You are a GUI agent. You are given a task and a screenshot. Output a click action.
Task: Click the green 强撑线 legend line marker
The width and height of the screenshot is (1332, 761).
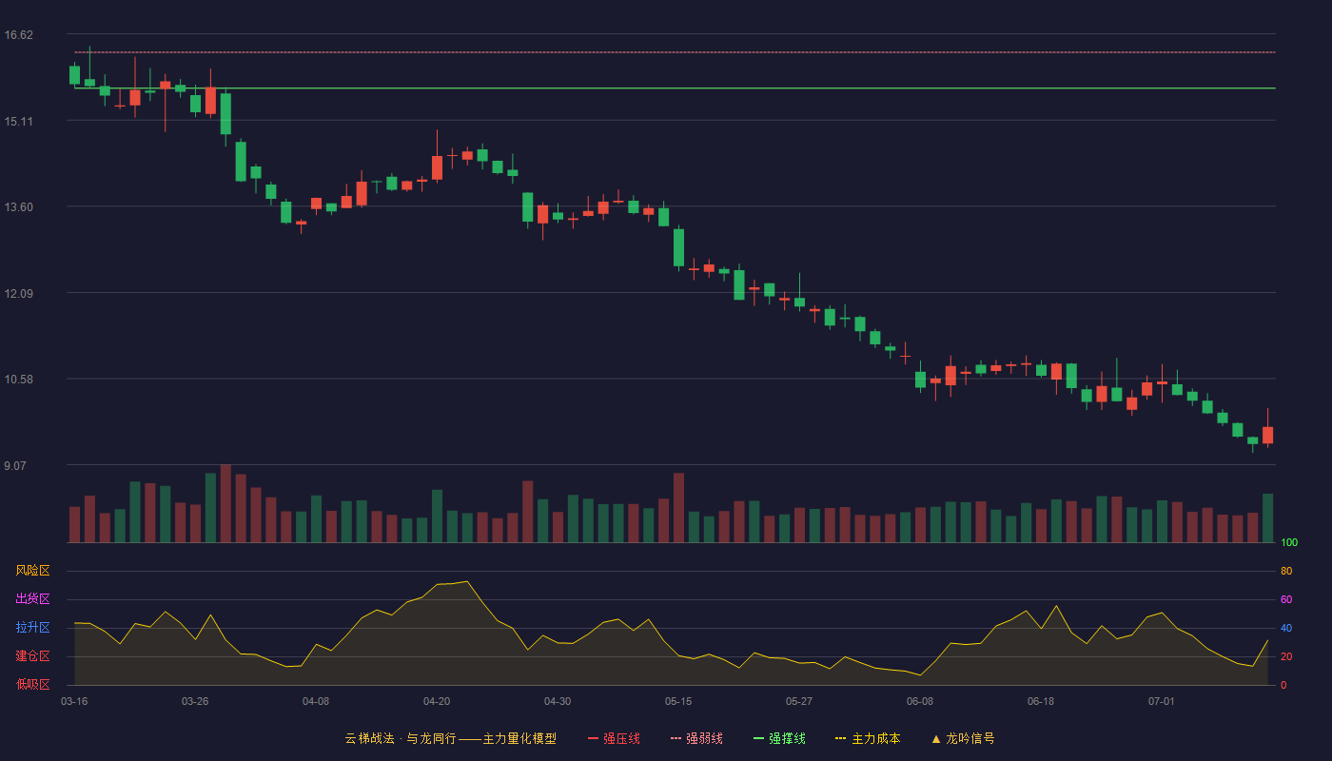click(758, 738)
